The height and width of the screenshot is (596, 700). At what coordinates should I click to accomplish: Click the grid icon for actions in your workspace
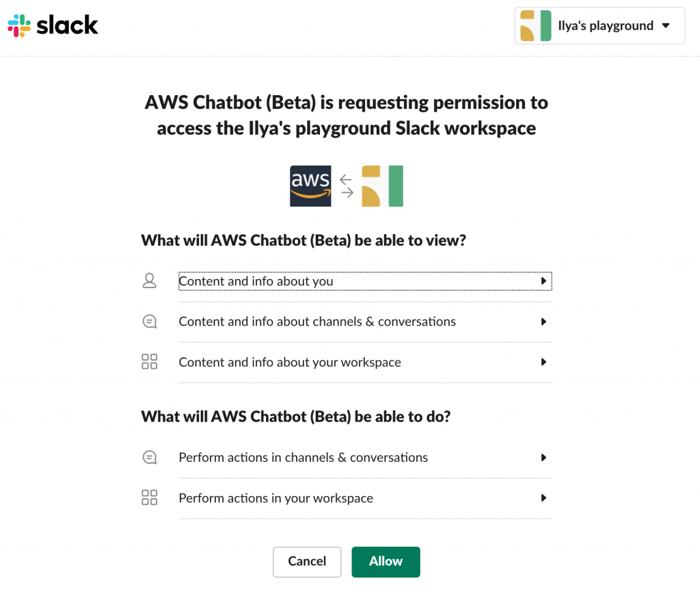click(x=150, y=498)
